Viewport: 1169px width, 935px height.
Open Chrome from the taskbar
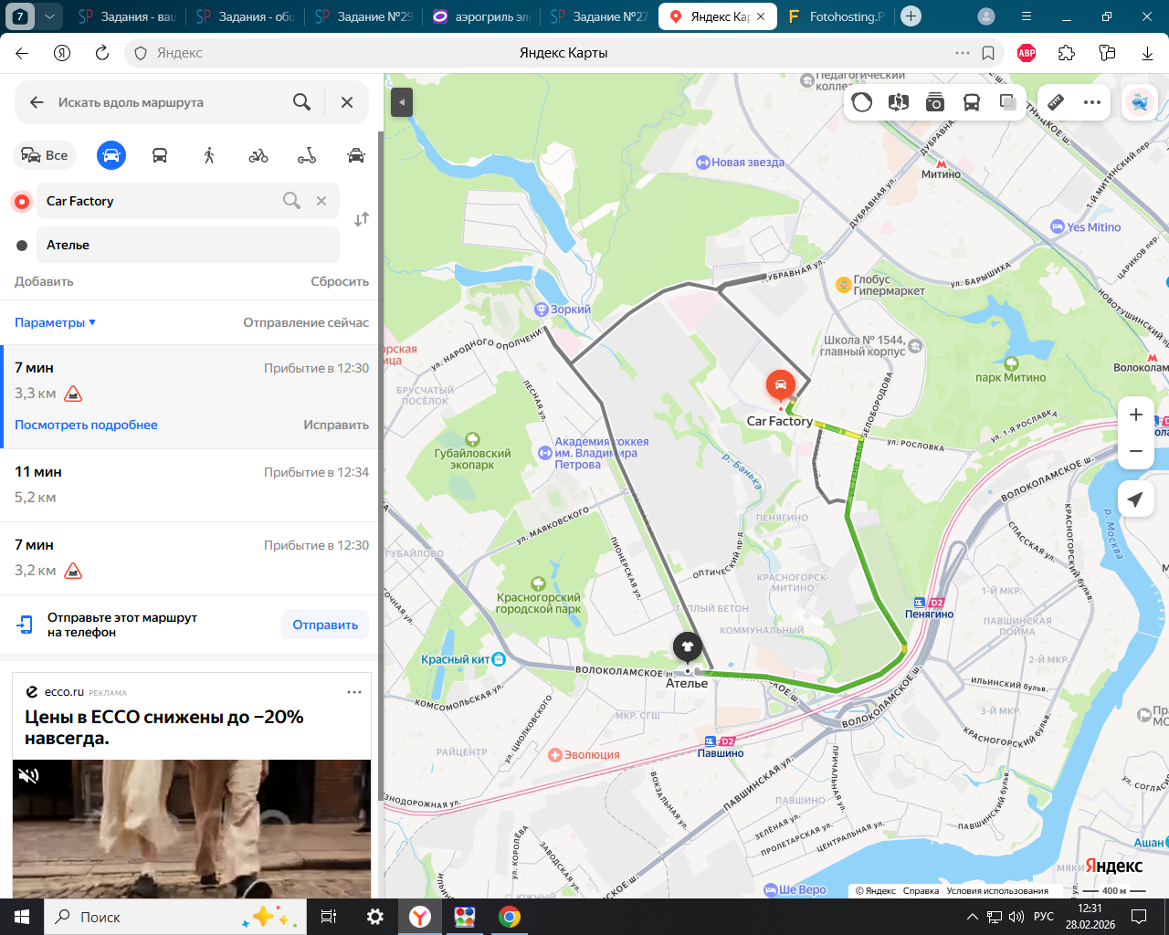point(510,917)
